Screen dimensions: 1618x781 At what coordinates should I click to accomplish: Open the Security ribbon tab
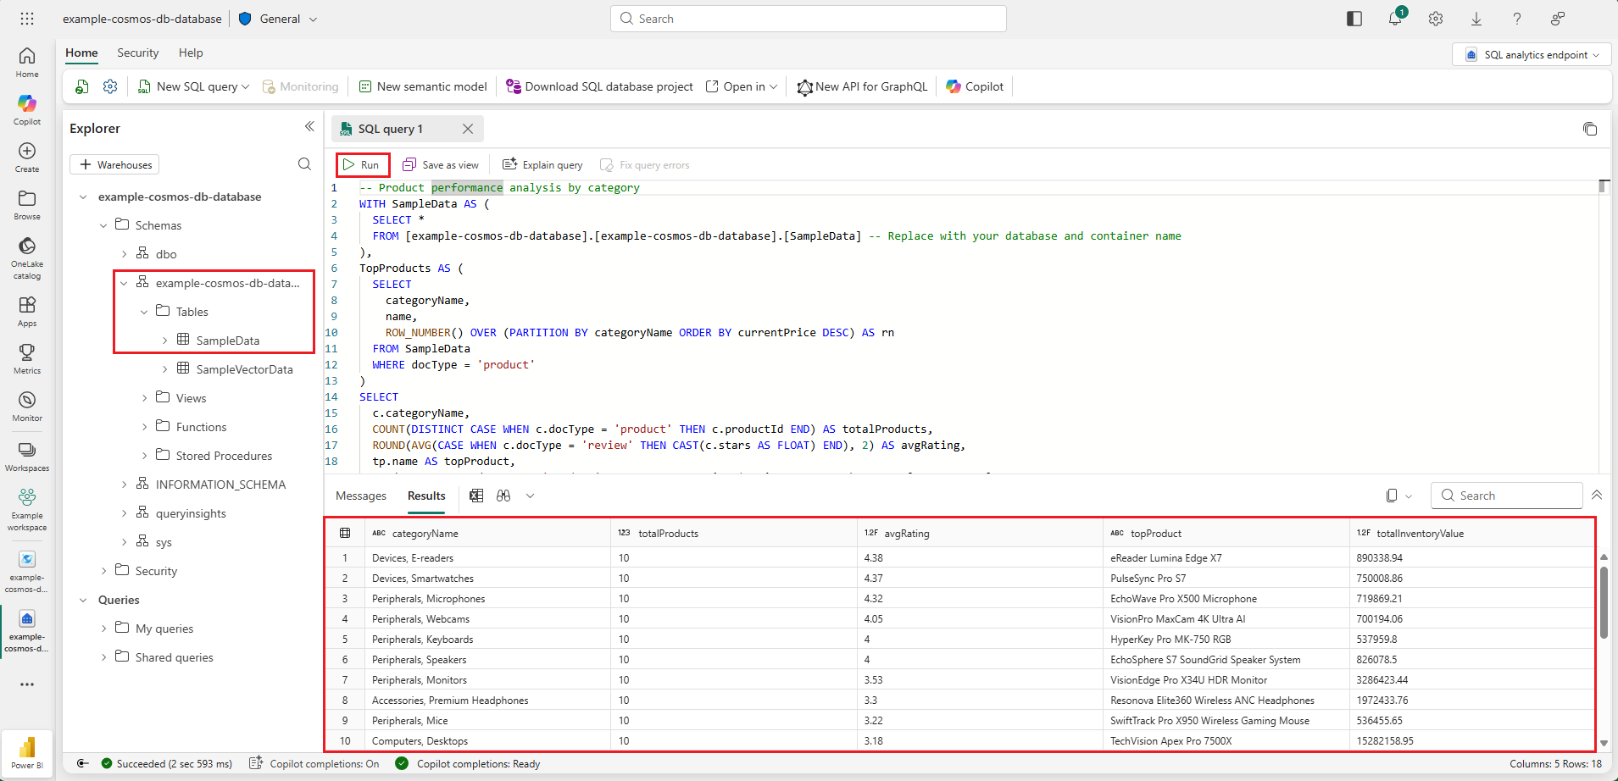[138, 53]
